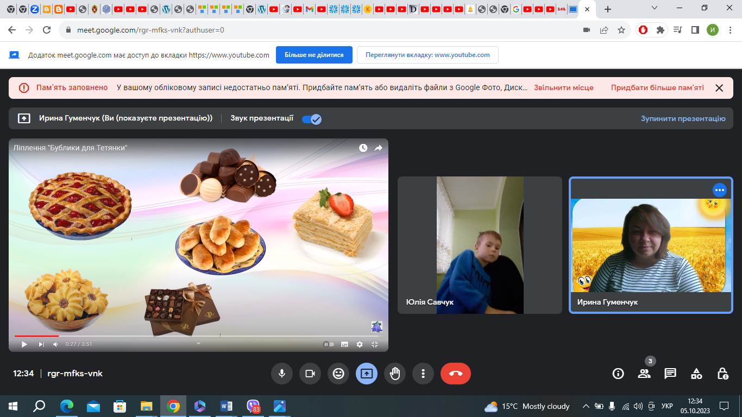Click the video title Ліплення Бублики для Тетянки
This screenshot has width=742, height=417.
click(70, 148)
